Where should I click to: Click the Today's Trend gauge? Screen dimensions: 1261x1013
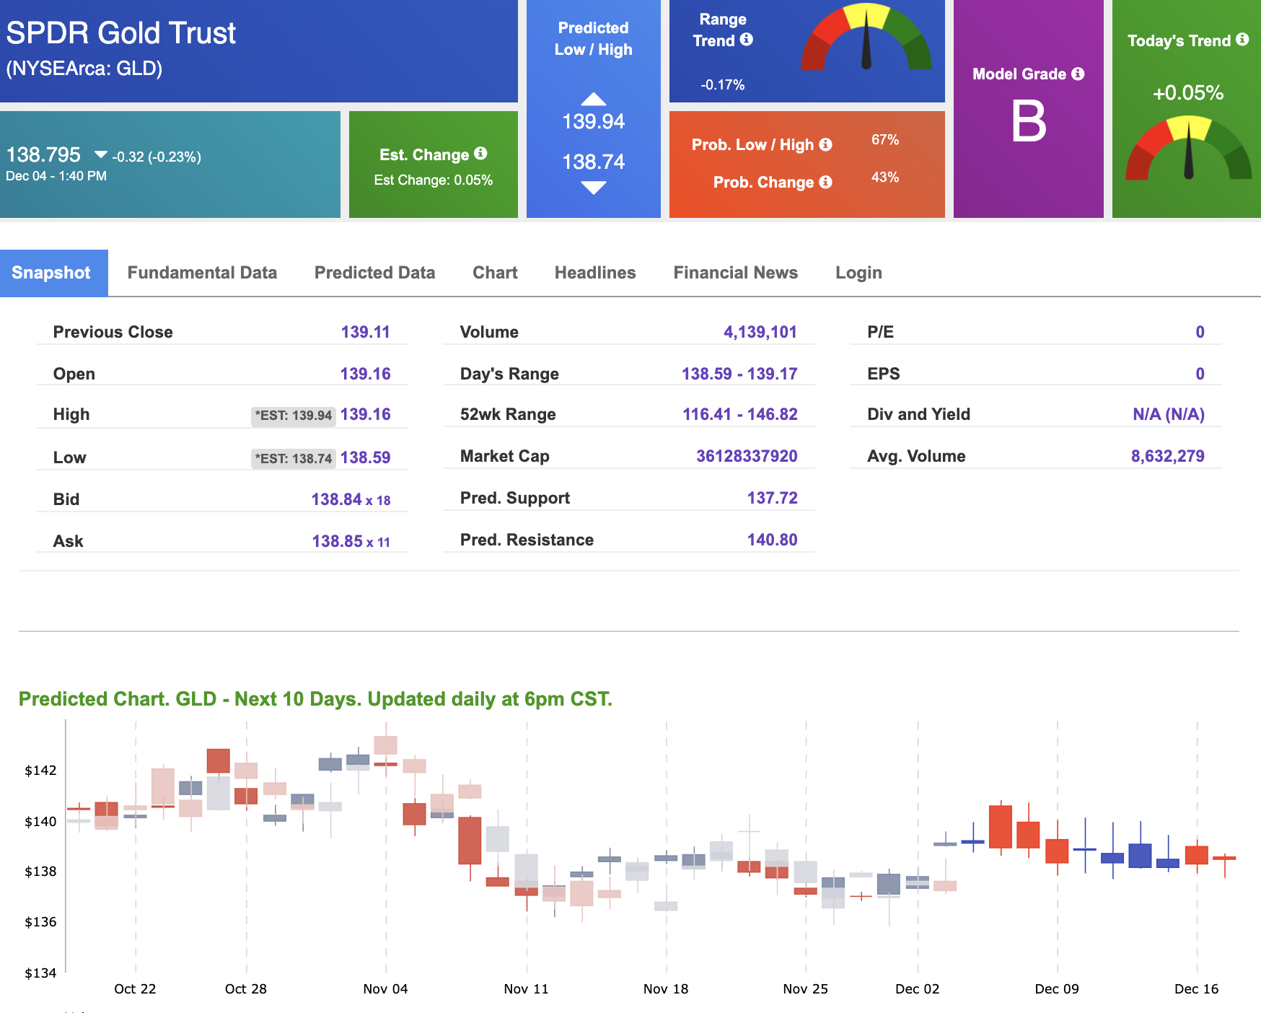coord(1188,149)
